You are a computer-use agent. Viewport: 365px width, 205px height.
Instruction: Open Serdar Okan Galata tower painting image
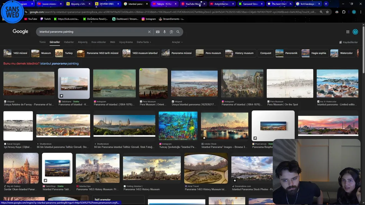(x=21, y=168)
